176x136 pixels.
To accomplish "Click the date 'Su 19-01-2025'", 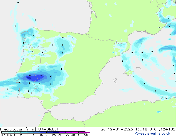I will point(117,129).
